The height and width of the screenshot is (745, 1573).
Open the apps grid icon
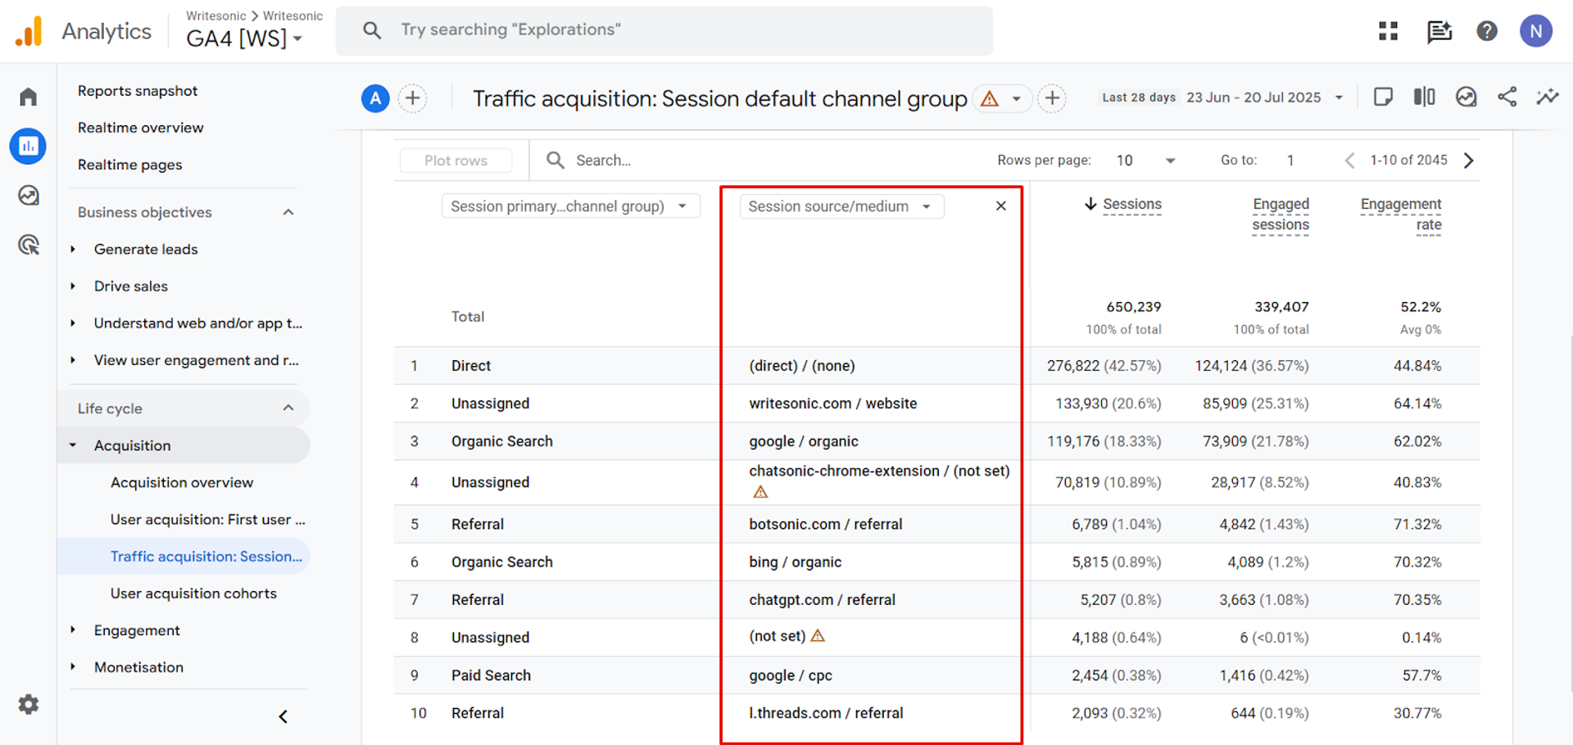1388,31
